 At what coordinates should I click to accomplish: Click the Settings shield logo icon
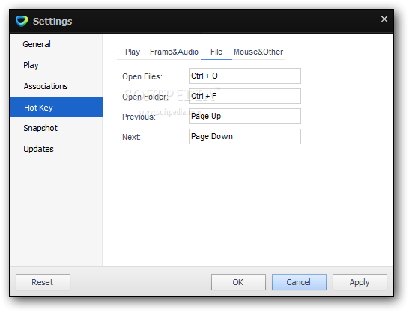coord(22,21)
